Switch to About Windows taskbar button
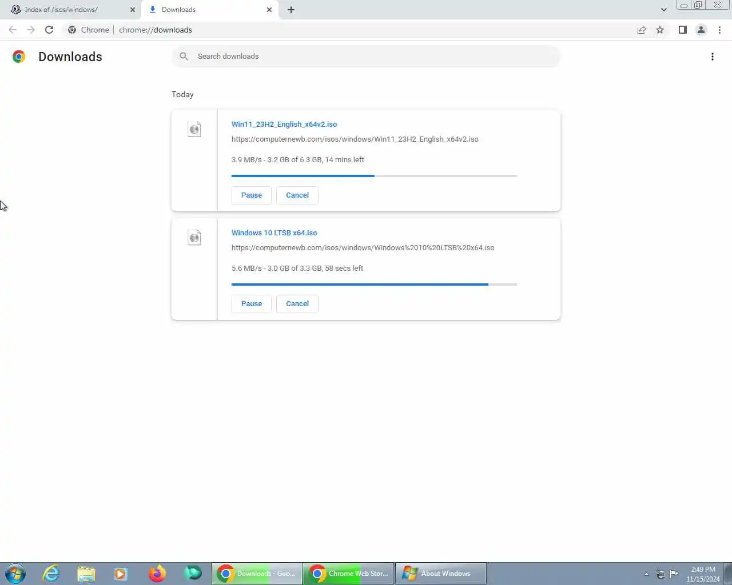The width and height of the screenshot is (732, 585). pyautogui.click(x=440, y=574)
